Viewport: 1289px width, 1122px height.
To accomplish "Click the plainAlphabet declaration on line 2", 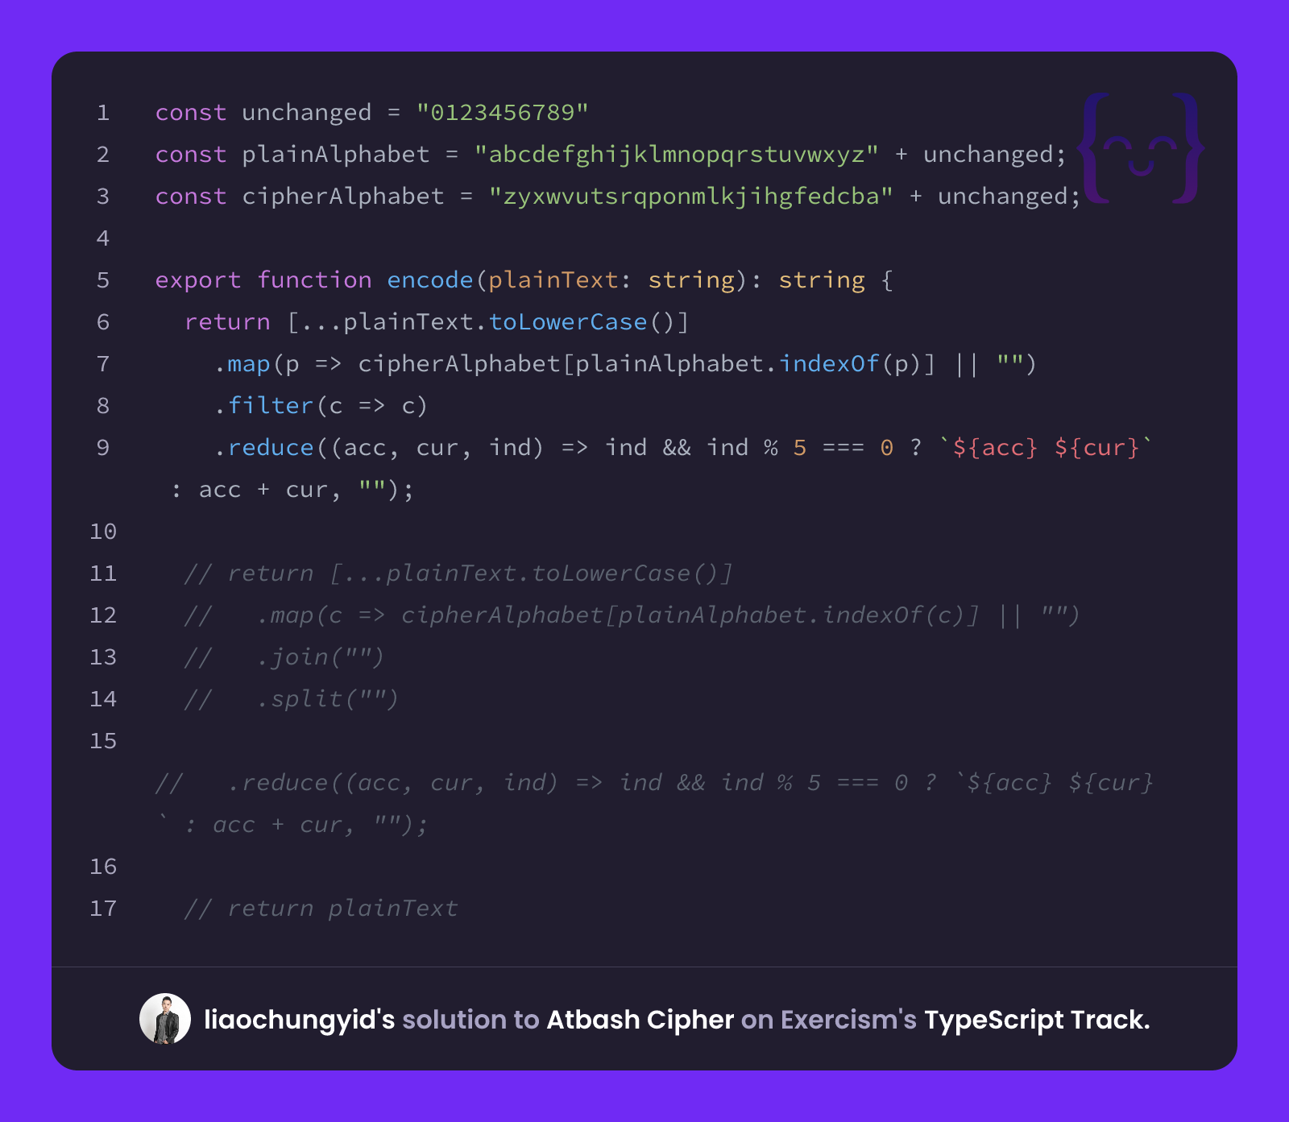I will (x=336, y=154).
